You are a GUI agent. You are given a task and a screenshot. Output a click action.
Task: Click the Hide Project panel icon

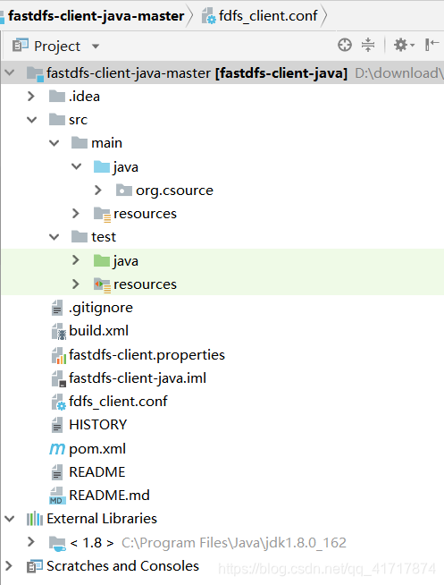pos(431,45)
